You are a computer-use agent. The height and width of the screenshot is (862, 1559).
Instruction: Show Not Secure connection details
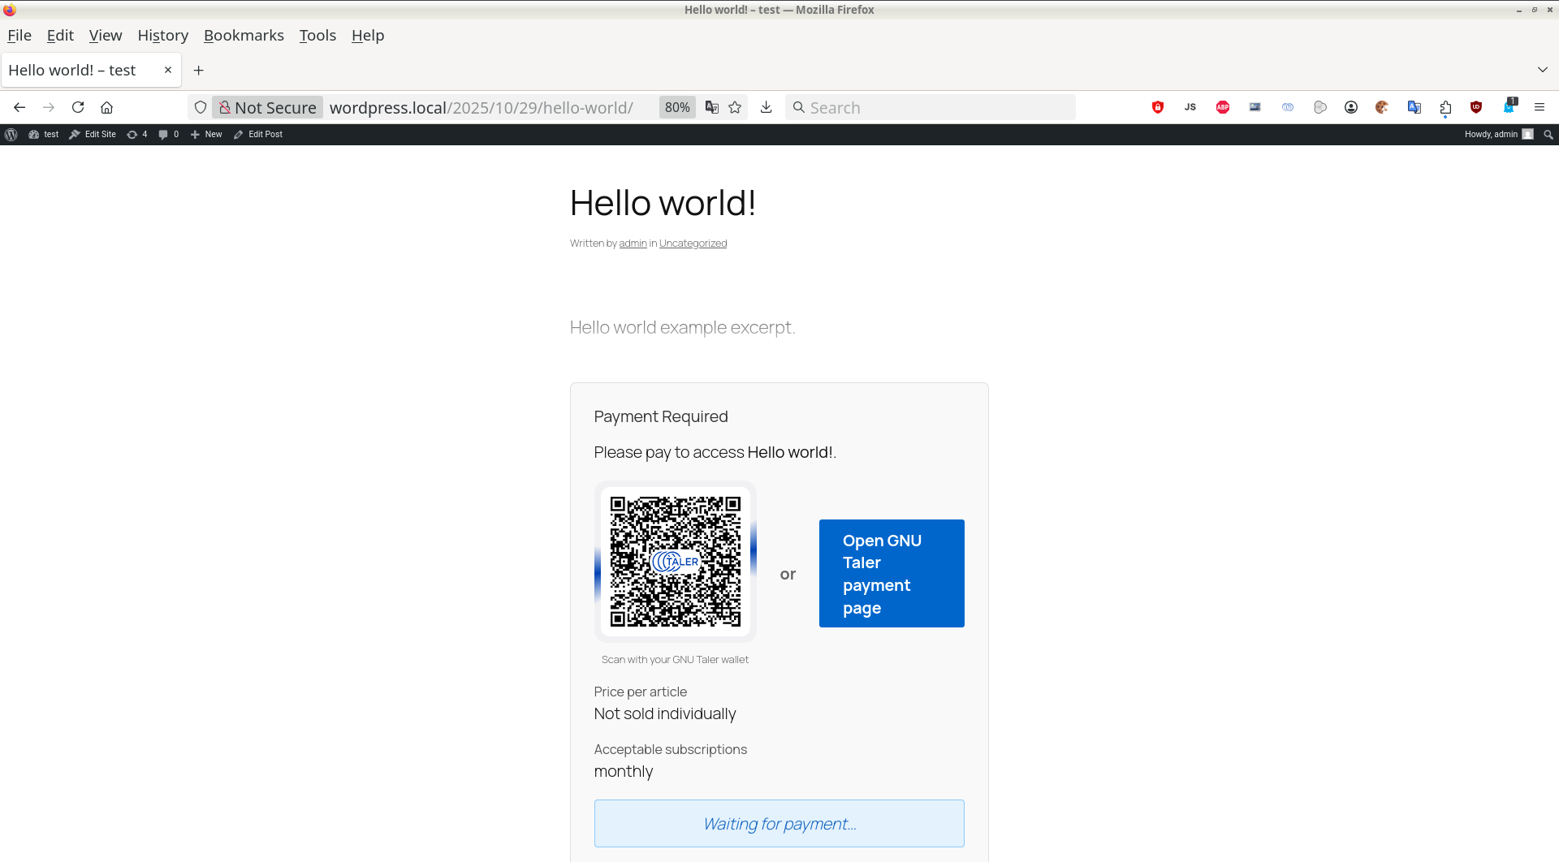(268, 107)
